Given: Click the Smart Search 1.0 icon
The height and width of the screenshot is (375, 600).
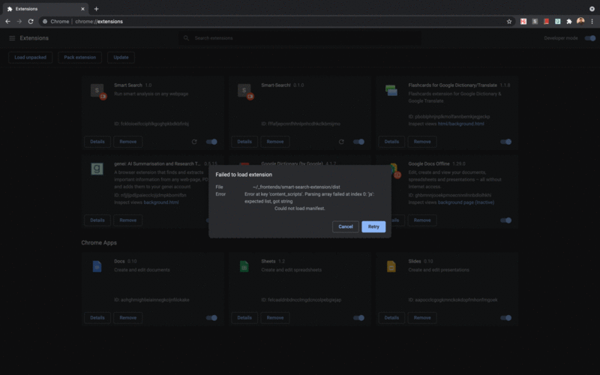Looking at the screenshot, I should pos(97,91).
